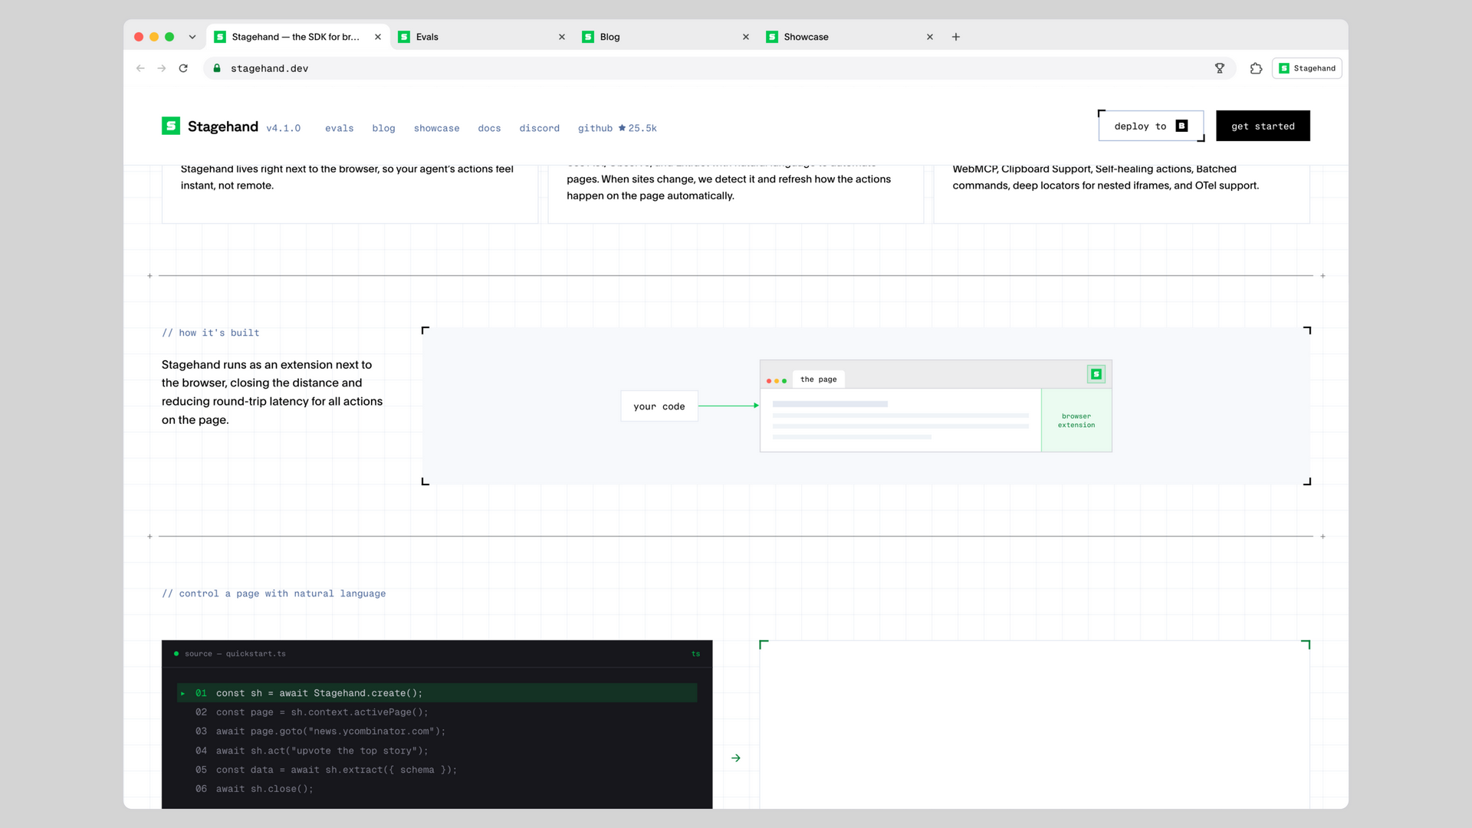Open the github 25.5k stars link
This screenshot has width=1472, height=828.
tap(617, 128)
